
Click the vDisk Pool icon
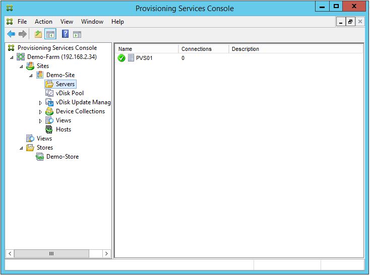[x=49, y=93]
